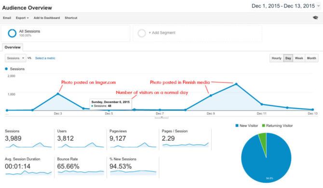Screen dimensions: 323x188
Task: Click the Dec 5 axis label
Action: pos(109,113)
